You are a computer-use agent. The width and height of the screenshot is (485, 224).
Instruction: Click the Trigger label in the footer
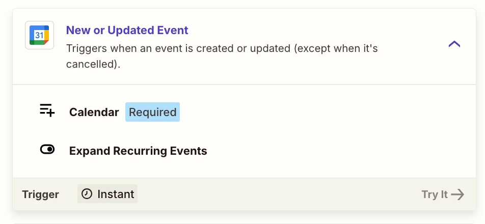[40, 194]
